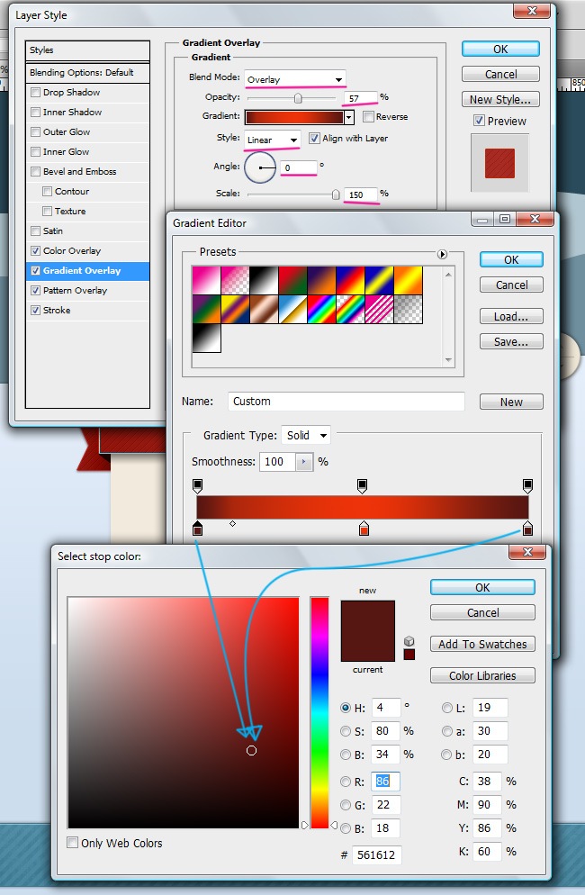Expand the Gradient Type dropdown
The image size is (585, 895).
[x=306, y=435]
